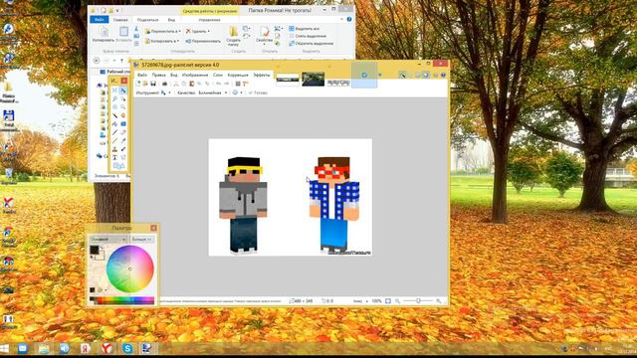
Task: Open the palette menu dropdown arrow in Палитра
Action: [106, 289]
